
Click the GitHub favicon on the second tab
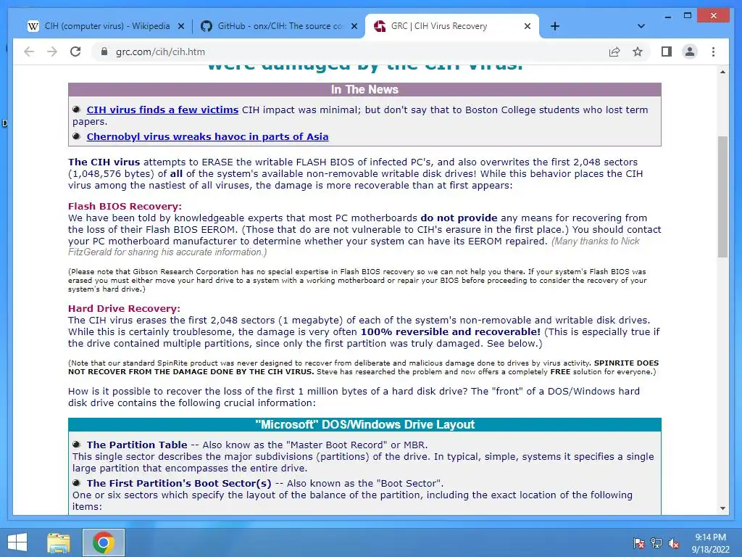tap(207, 27)
